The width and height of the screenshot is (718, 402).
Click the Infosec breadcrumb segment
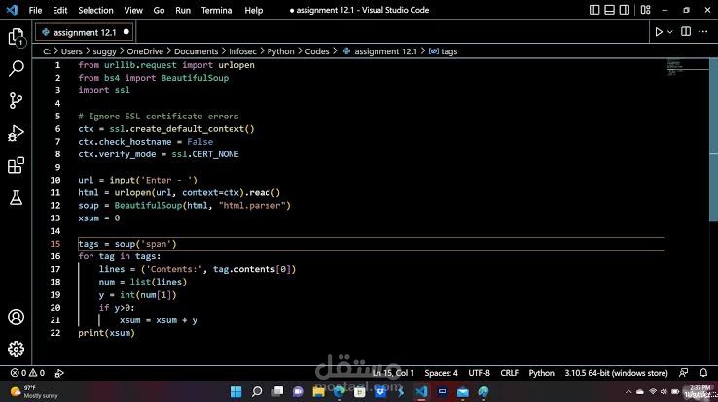242,51
